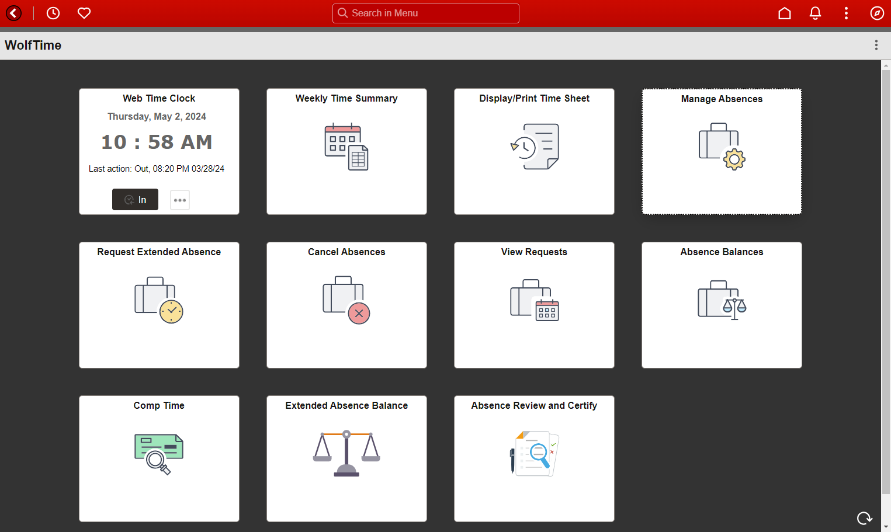
Task: Go to the Home icon
Action: [x=785, y=13]
